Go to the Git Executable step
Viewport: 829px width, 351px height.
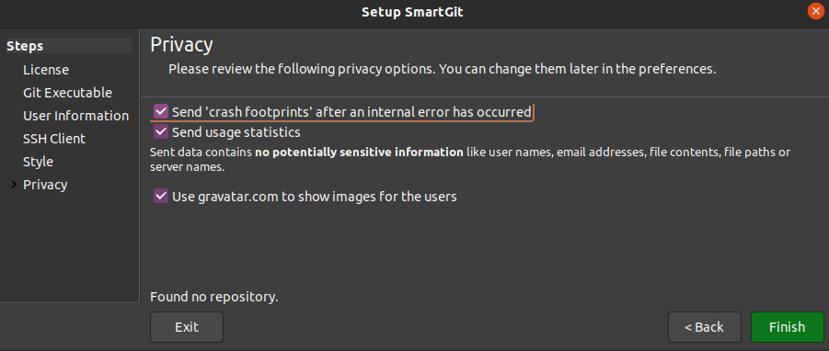pyautogui.click(x=68, y=93)
